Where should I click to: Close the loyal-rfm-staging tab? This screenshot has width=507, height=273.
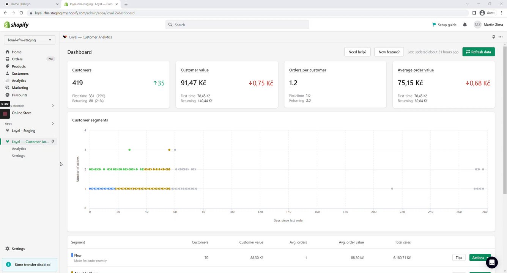pos(117,4)
